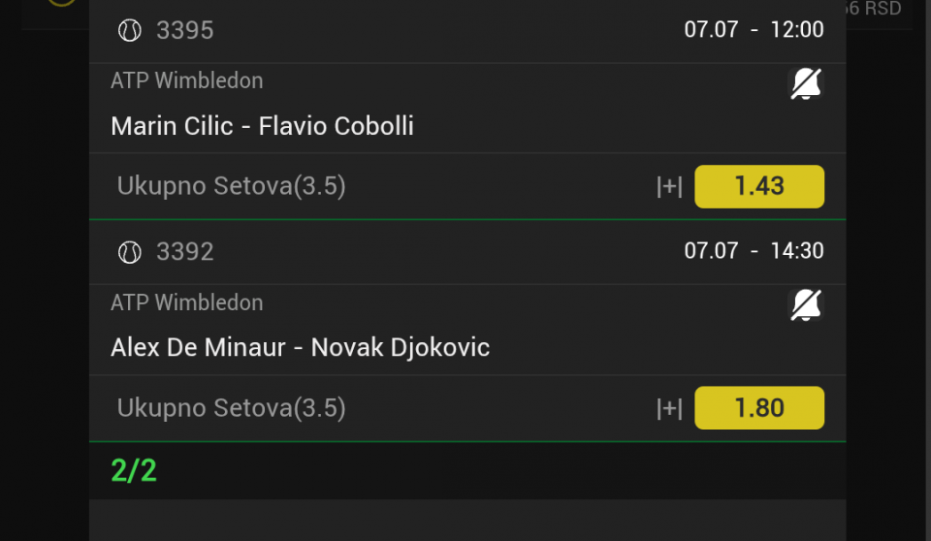
Task: Click tennis ball icon beside code 3395
Action: tap(129, 30)
